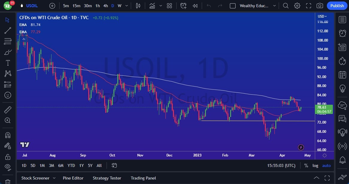Open the Indicators chart icon
349x184 pixels.
pos(152,6)
